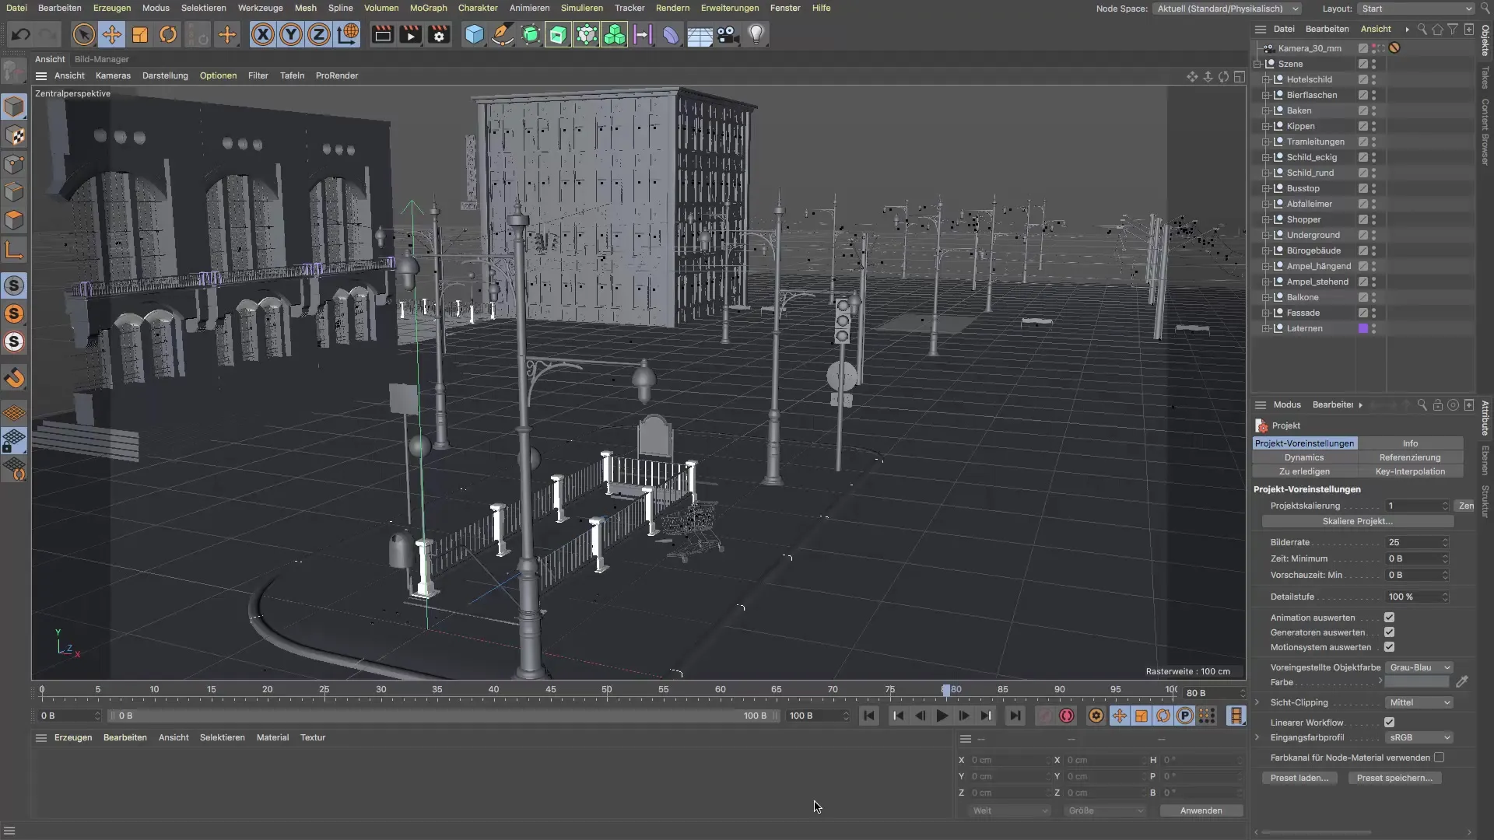Image resolution: width=1494 pixels, height=840 pixels.
Task: Open the Simulieren menu
Action: click(581, 8)
